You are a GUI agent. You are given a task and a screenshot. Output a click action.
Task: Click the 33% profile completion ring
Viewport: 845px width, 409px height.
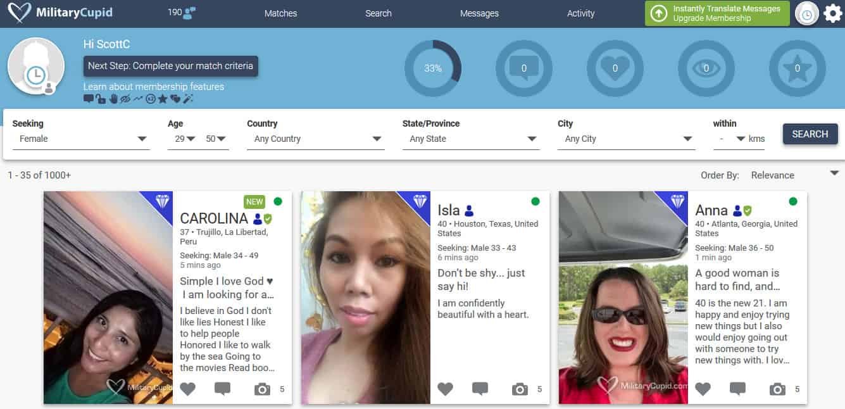click(x=433, y=68)
